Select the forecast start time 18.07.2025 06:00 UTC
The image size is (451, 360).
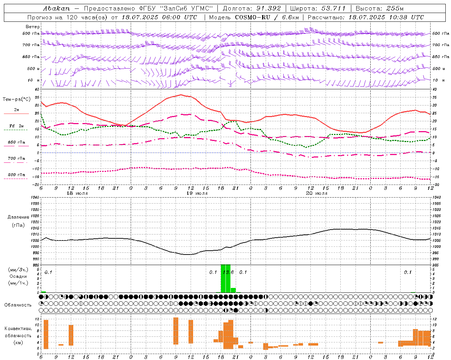(159, 17)
